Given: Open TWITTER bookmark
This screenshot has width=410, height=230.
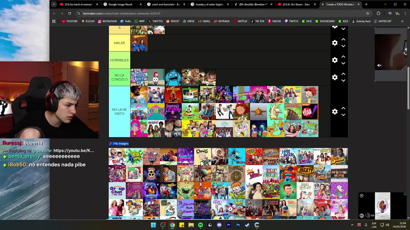Looking at the screenshot, I should click(x=155, y=21).
